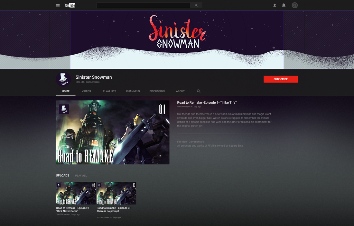Viewport: 354px width, 226px height.
Task: Click the "500.000 views • 1 day ago" text
Action: (x=189, y=107)
